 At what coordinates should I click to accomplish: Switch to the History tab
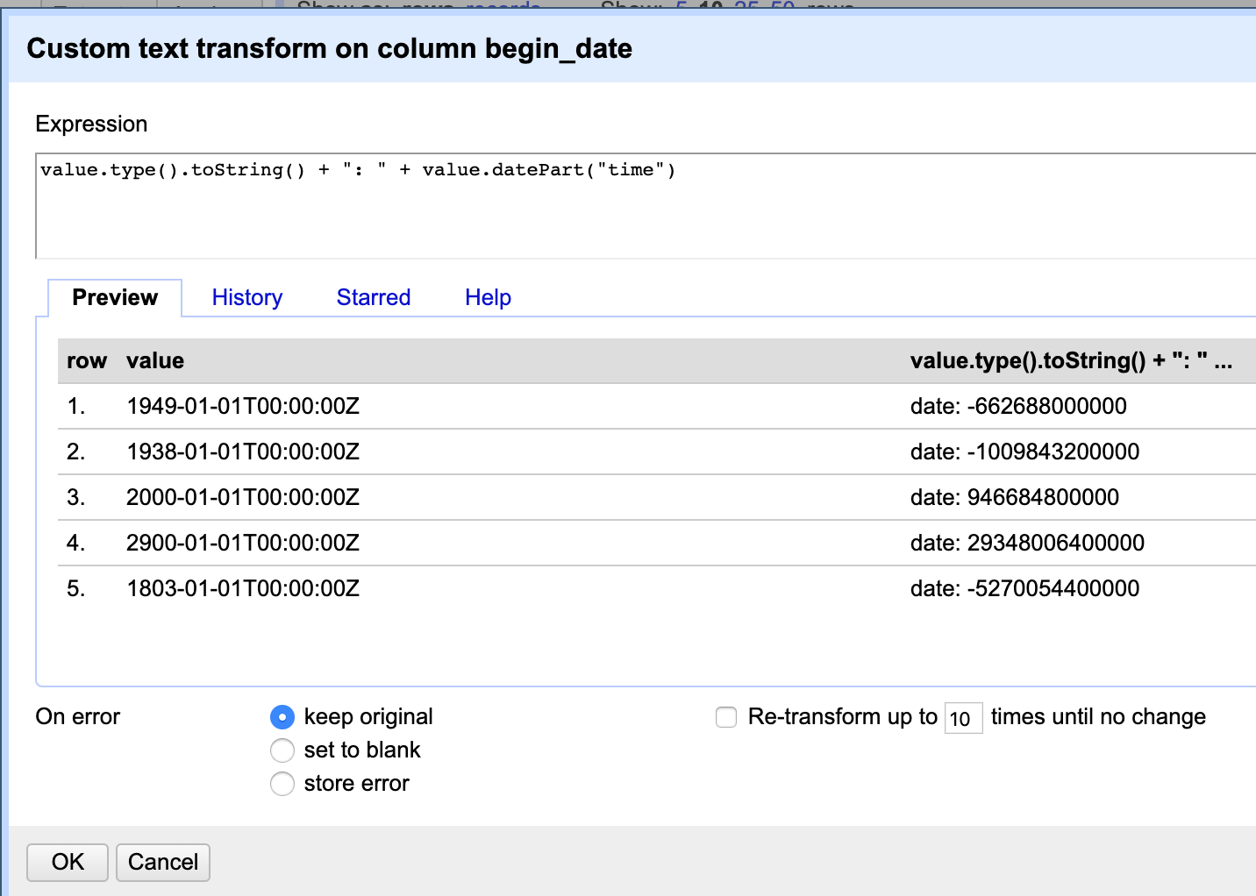247,297
